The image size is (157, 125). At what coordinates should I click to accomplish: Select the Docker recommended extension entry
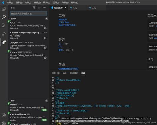point(28,107)
